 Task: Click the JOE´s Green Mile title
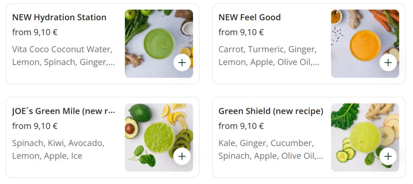point(63,111)
